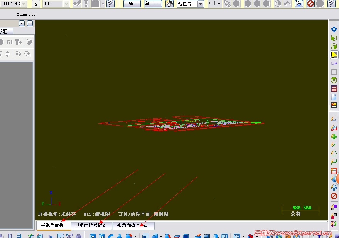Viewport: 339px width, 238px height.
Task: Click the red four-pane viewports icon
Action: pos(334,89)
